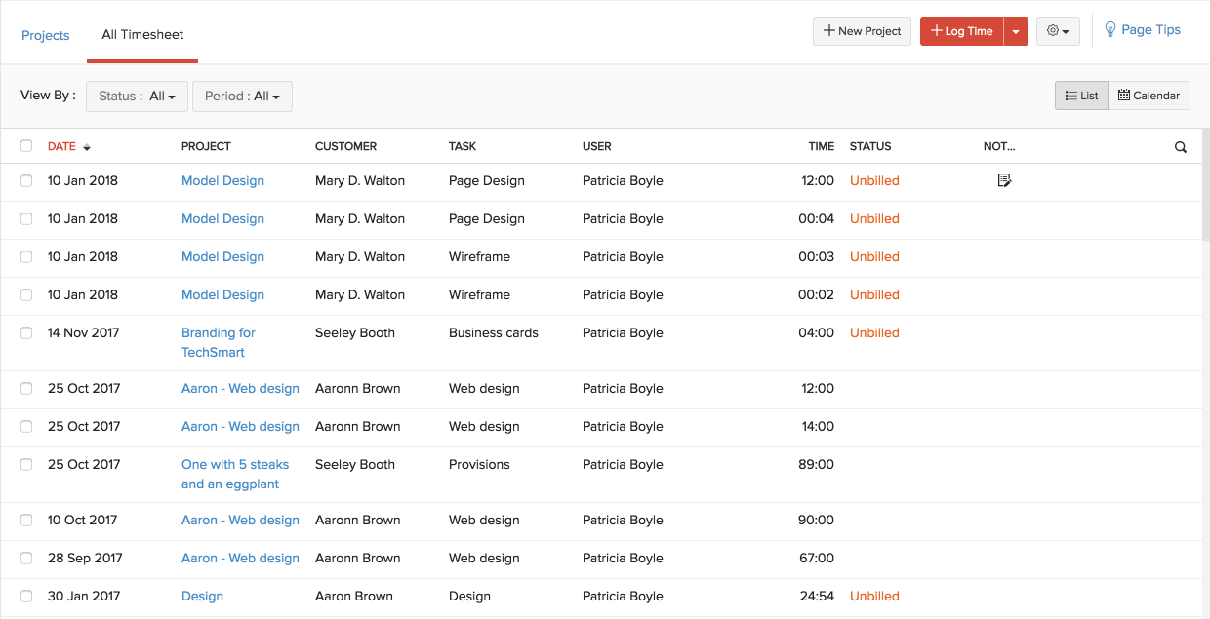The height and width of the screenshot is (619, 1210).
Task: Click the vertical scrollbar on the right
Action: (x=1205, y=185)
